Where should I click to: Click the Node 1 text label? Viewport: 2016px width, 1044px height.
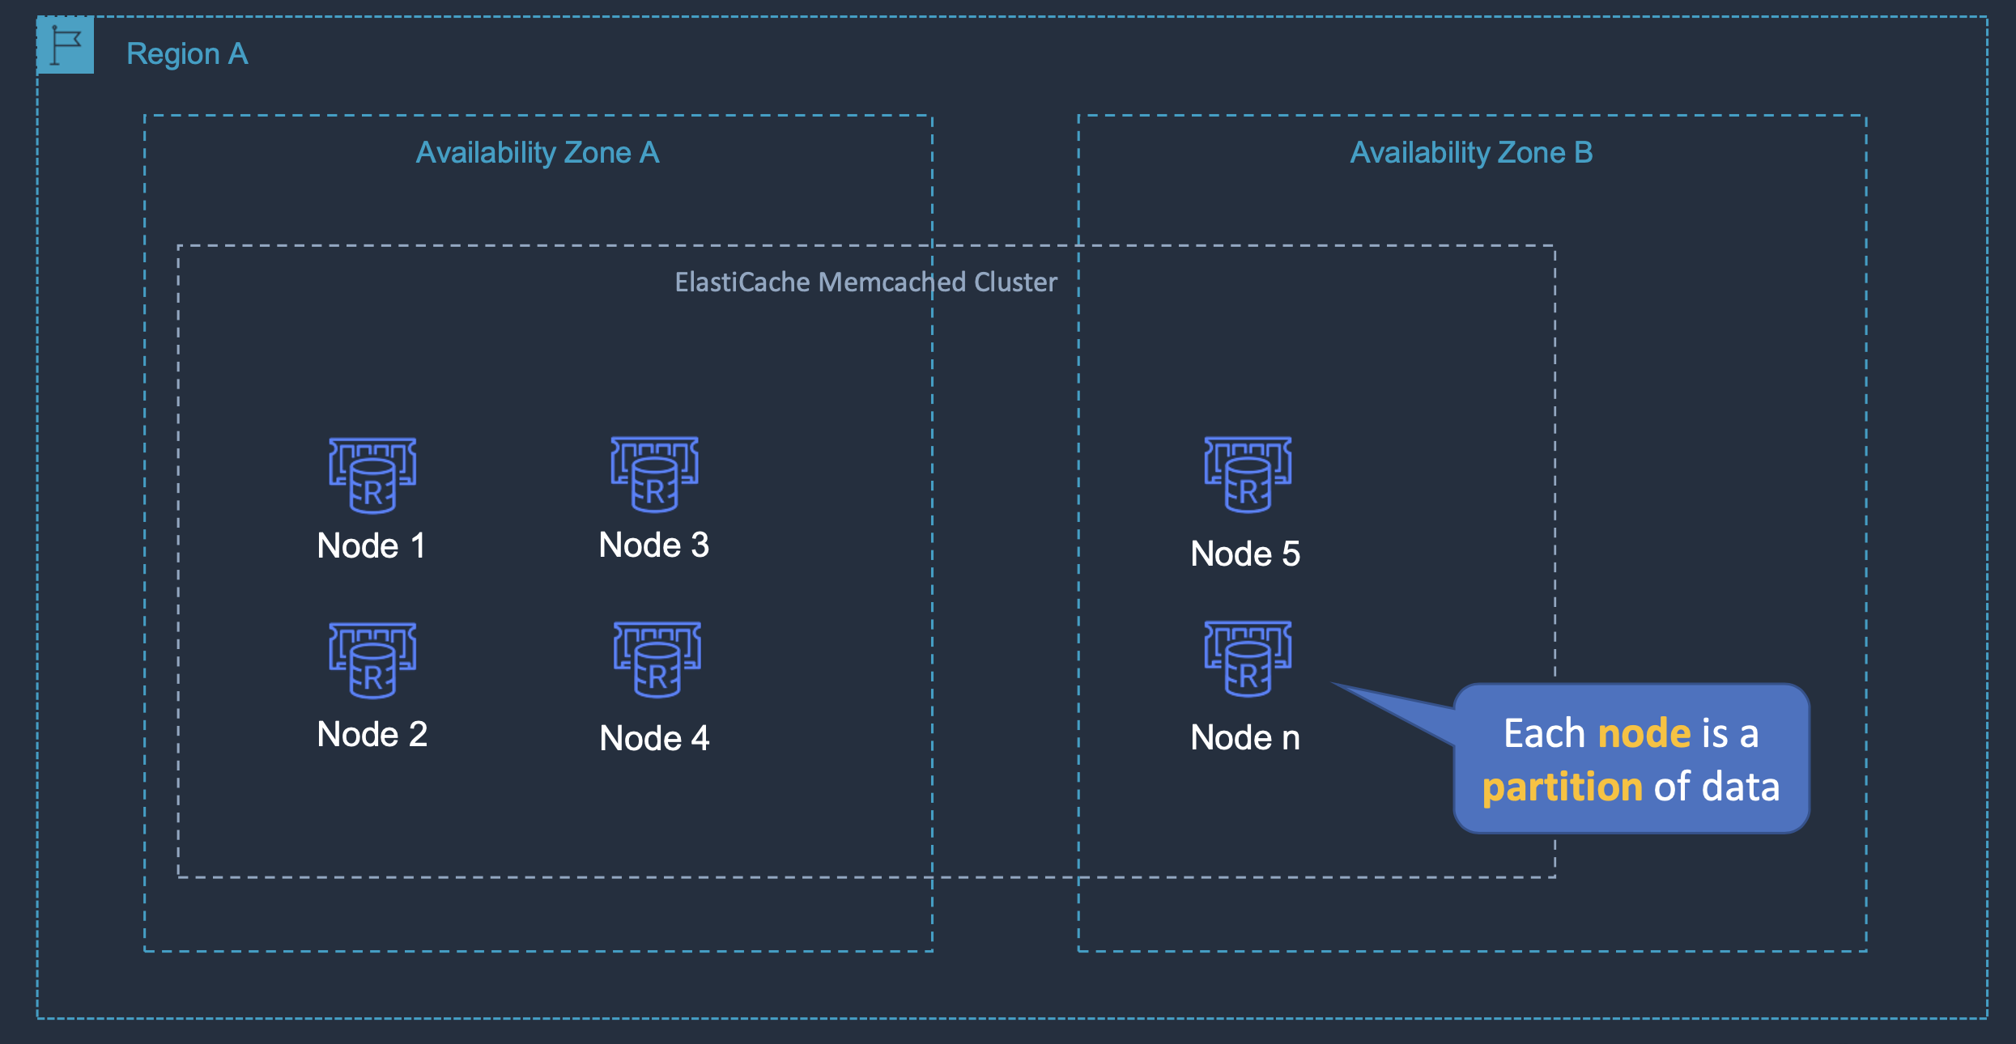(x=372, y=545)
